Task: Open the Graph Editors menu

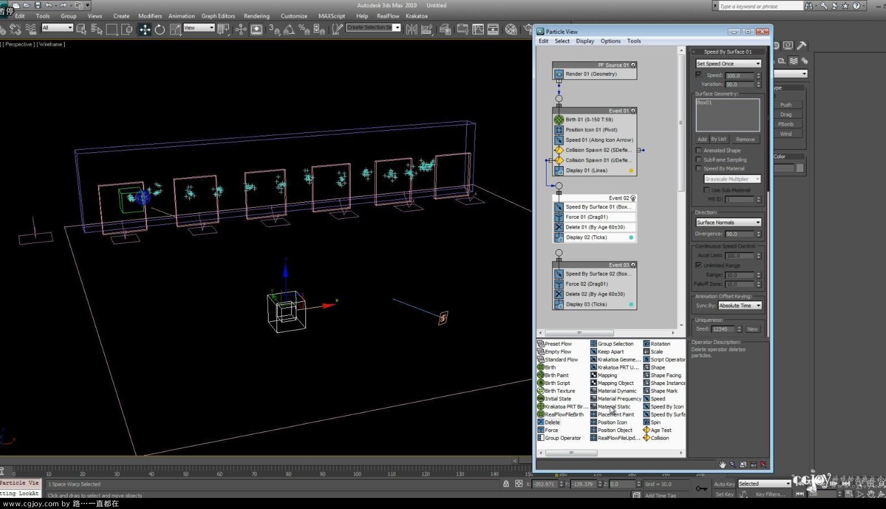Action: [218, 16]
